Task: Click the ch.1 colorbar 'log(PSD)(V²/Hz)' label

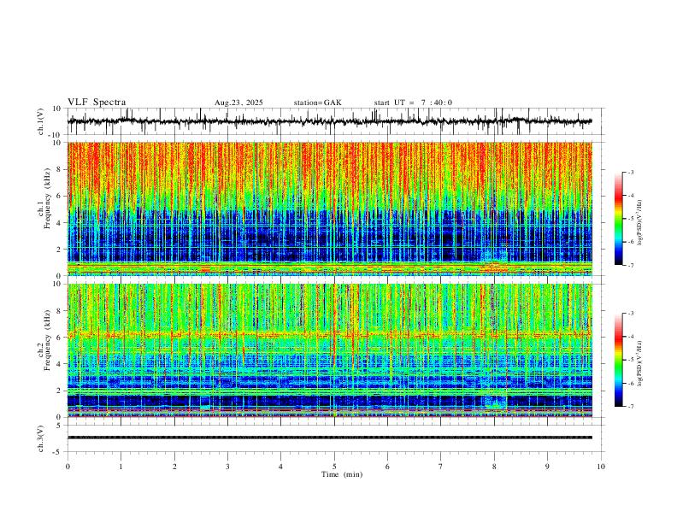Action: point(640,223)
